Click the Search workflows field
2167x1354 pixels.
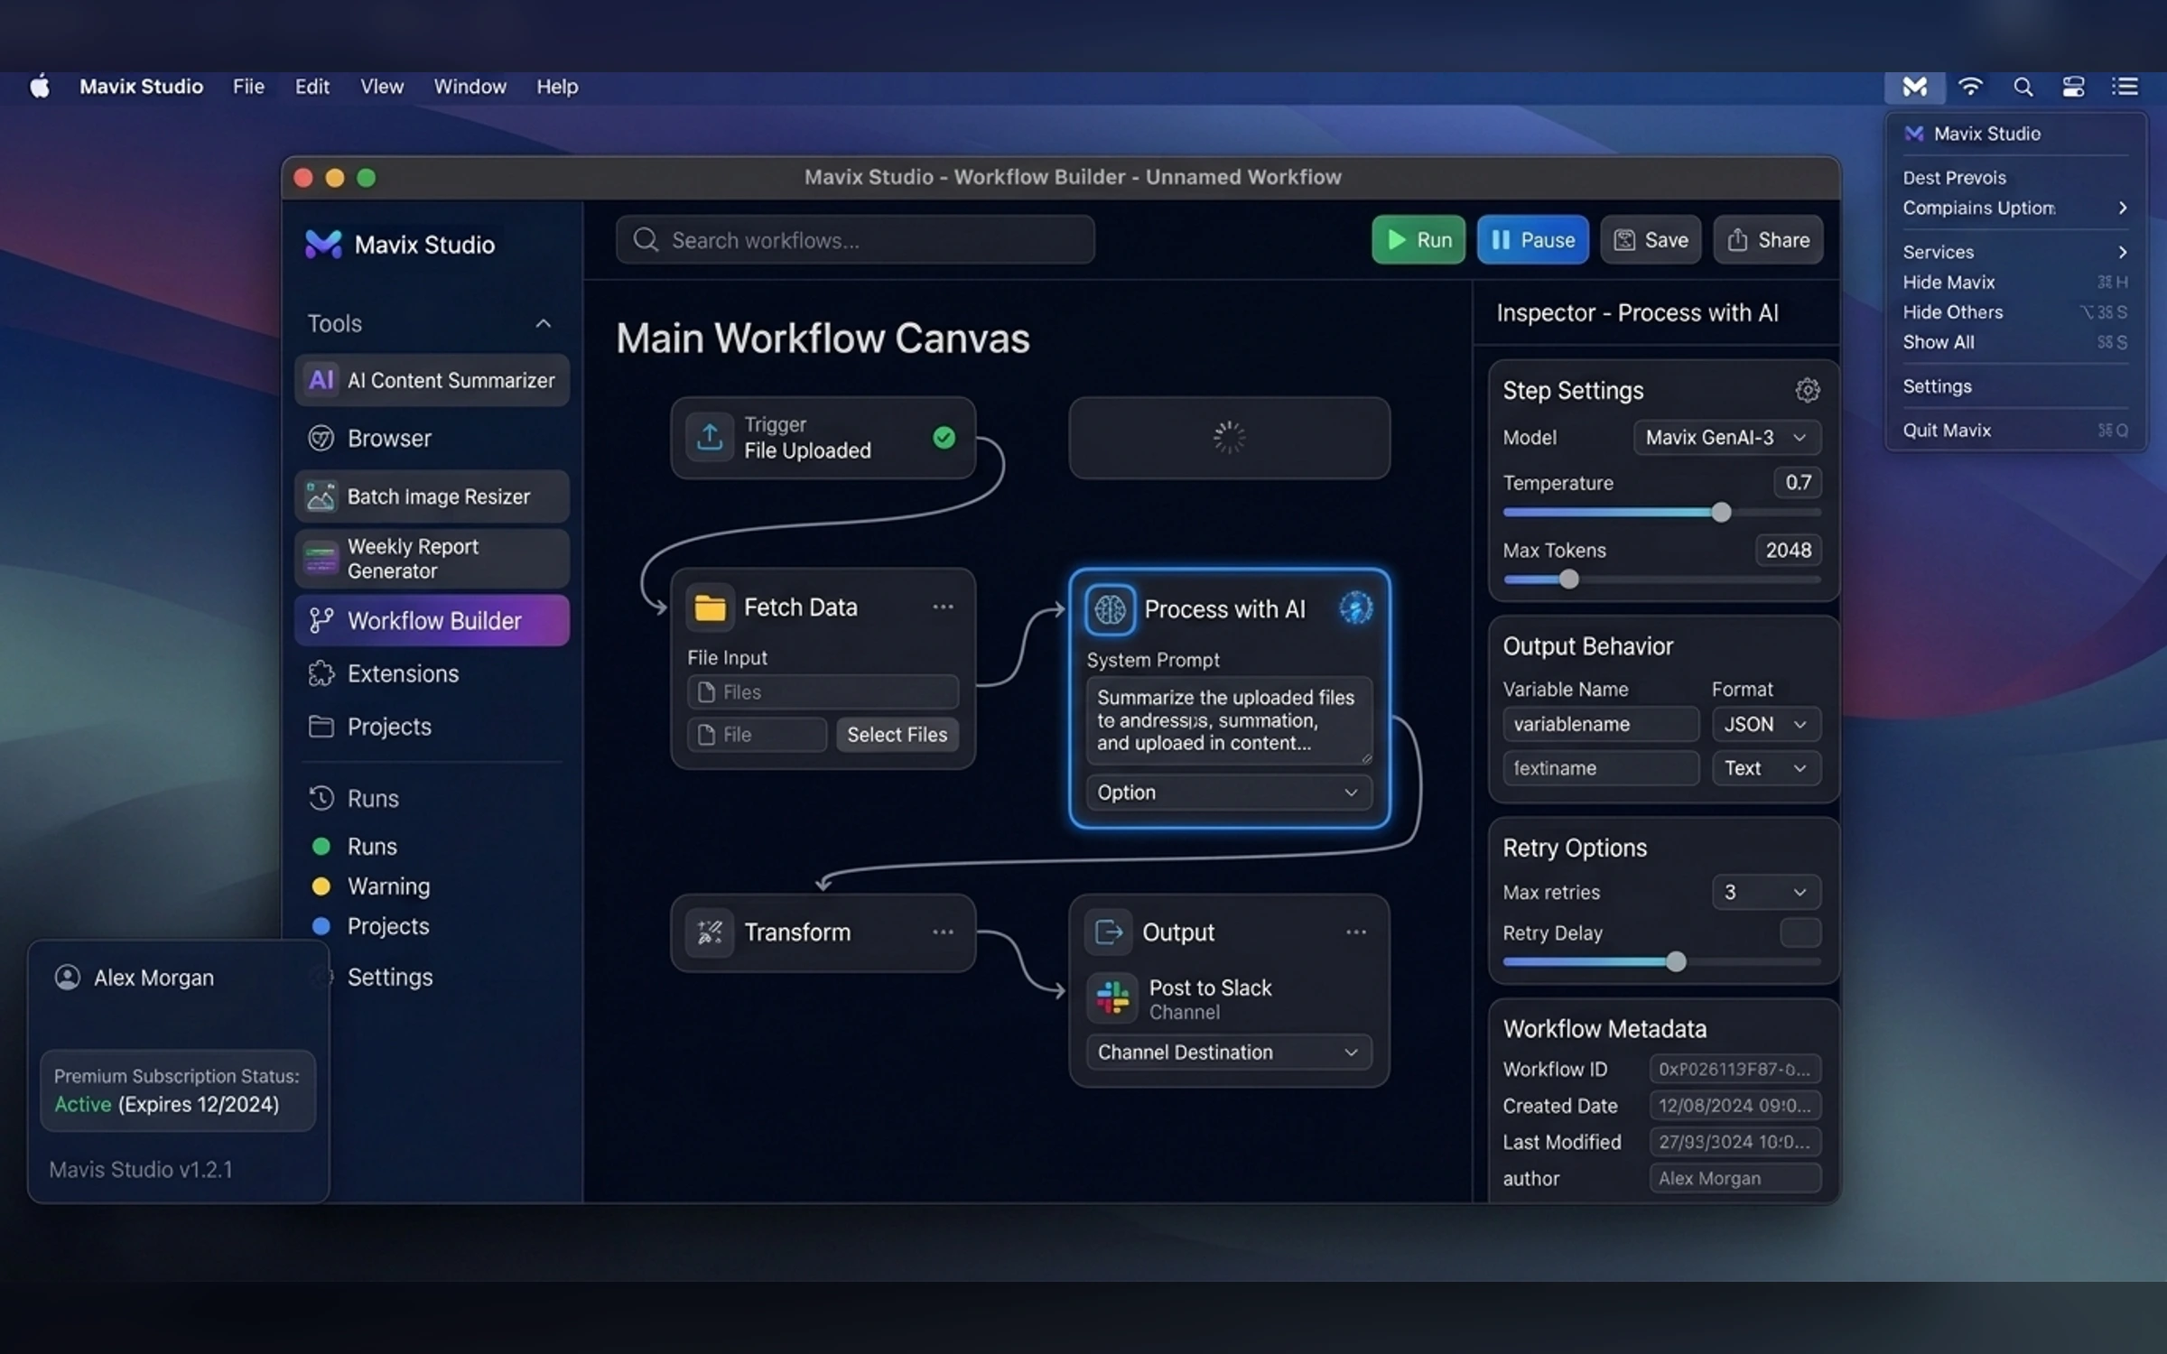point(855,240)
